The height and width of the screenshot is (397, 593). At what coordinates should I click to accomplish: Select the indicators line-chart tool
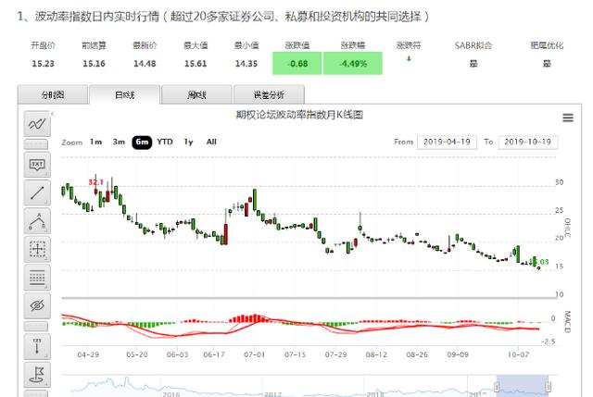[37, 125]
